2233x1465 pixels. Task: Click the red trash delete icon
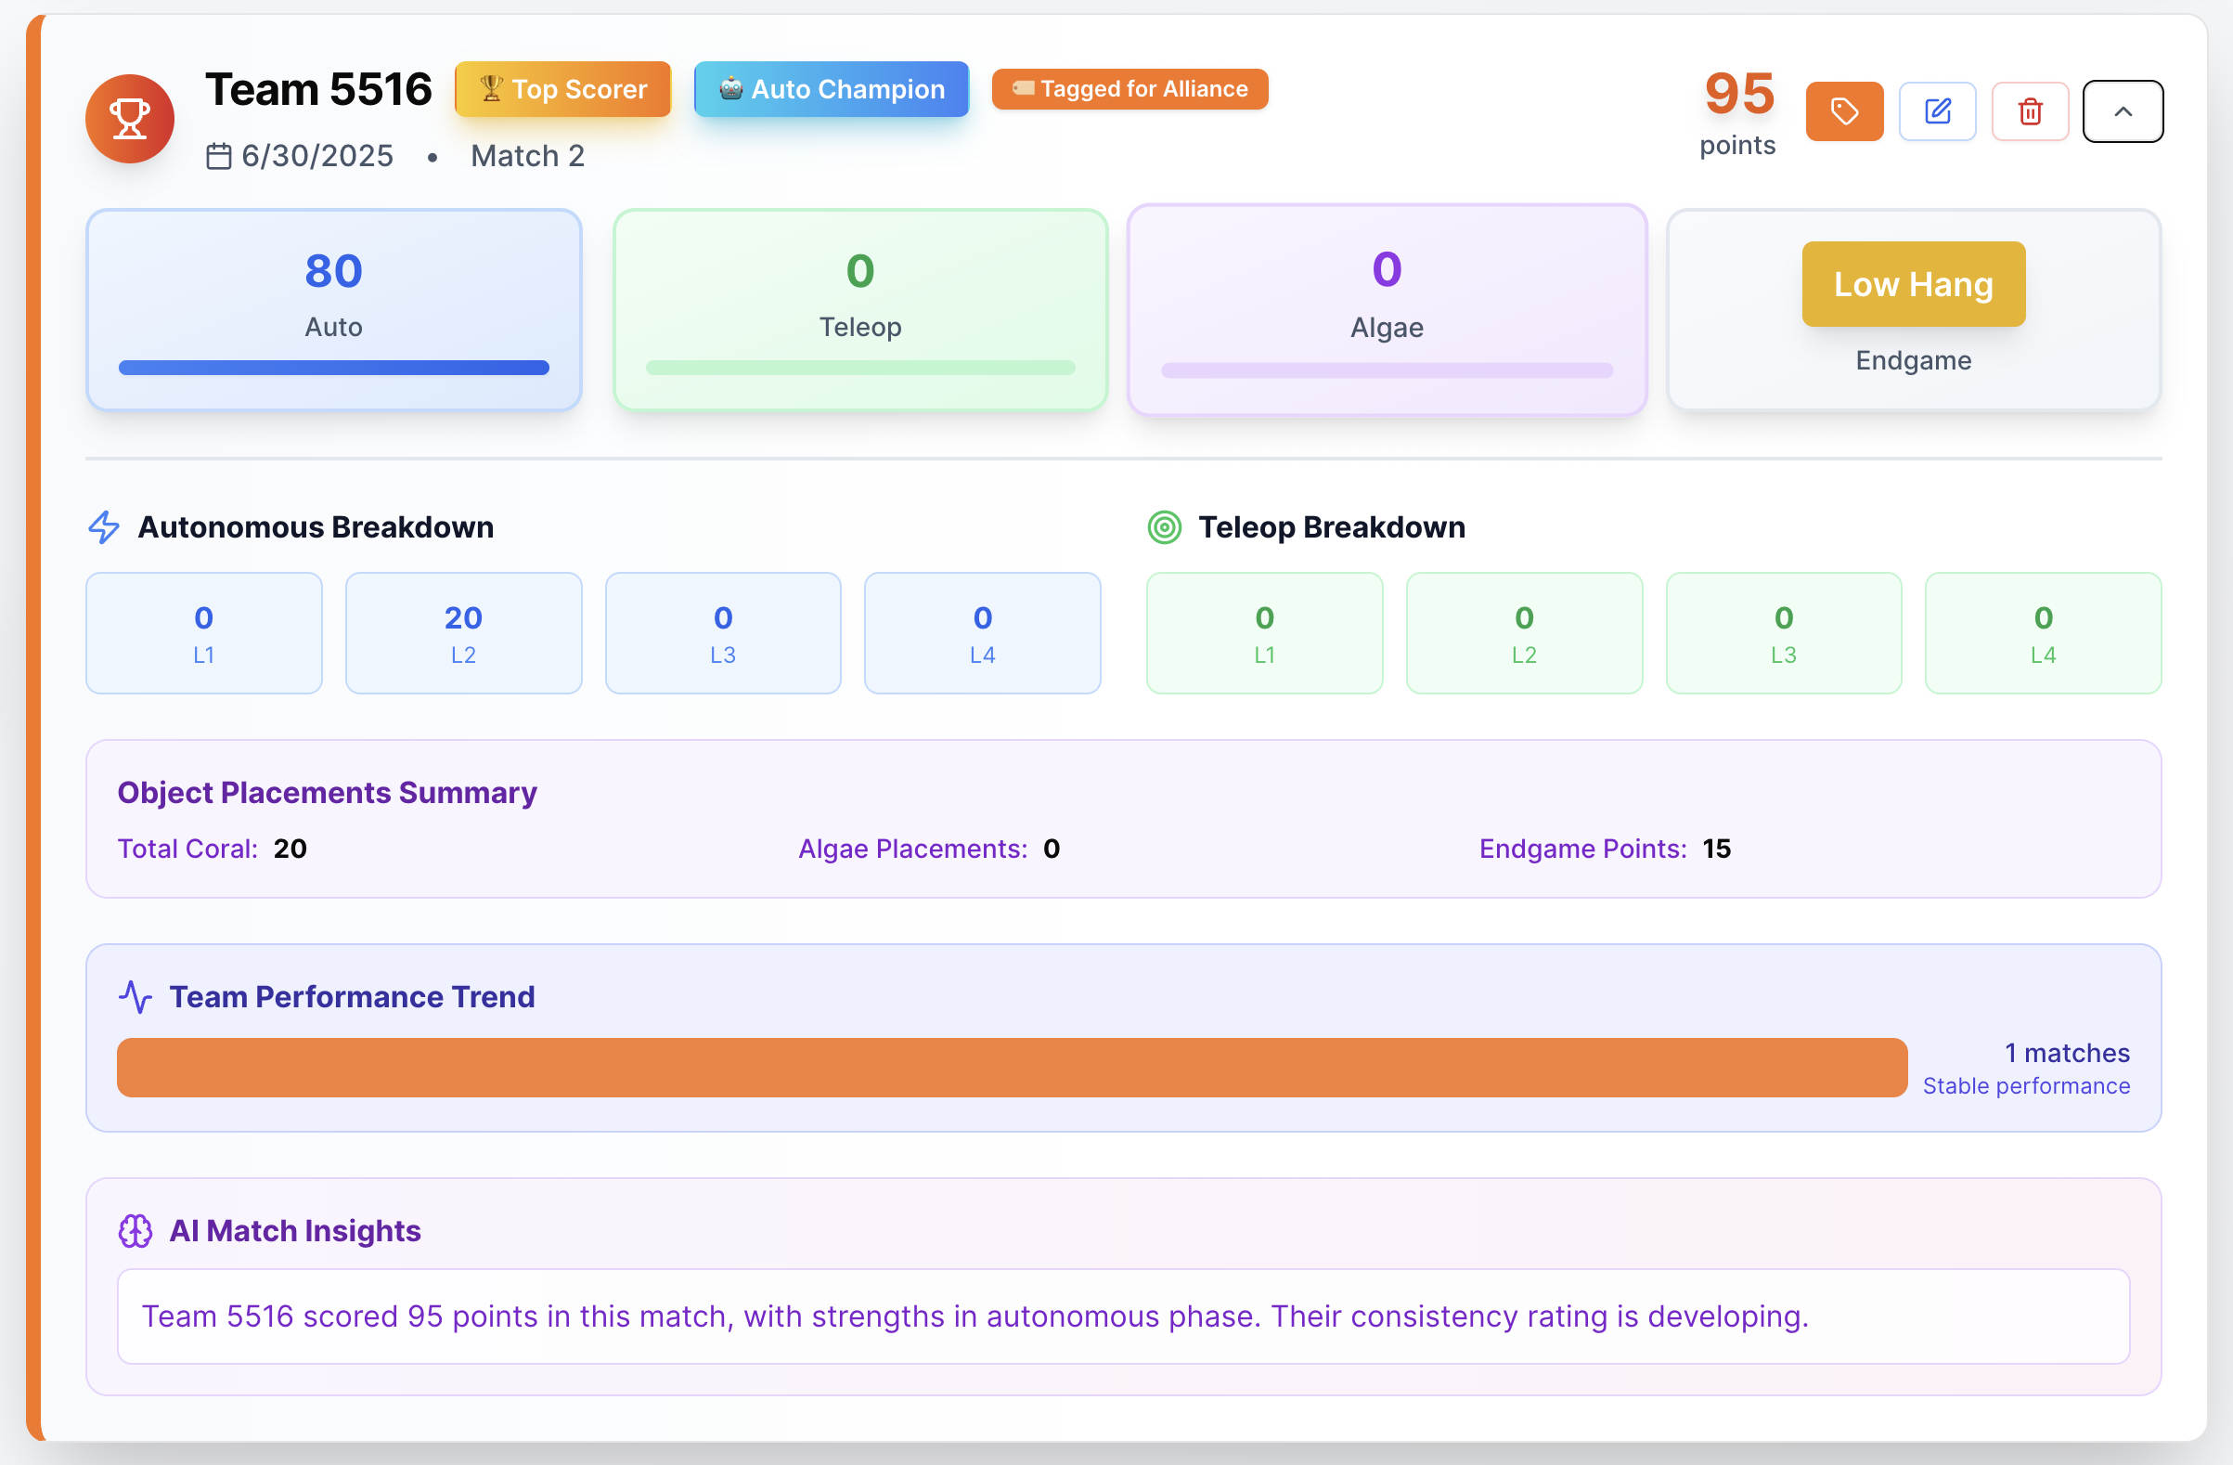click(2030, 111)
